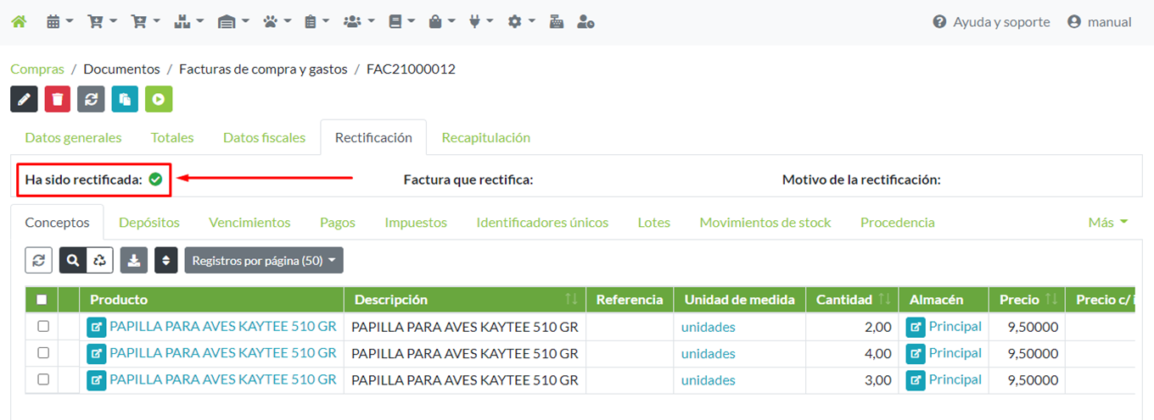
Task: Open the Impuestos tab
Action: (416, 223)
